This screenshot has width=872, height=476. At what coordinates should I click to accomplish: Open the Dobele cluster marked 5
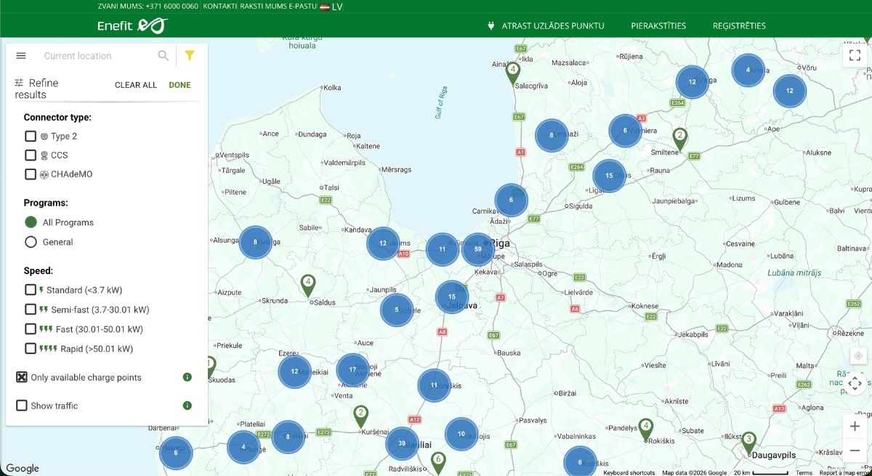[397, 310]
